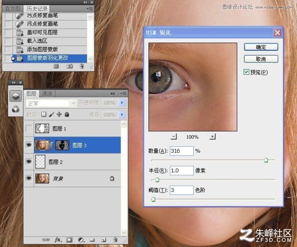Set history brush source for 添加图层蒙版

[x=8, y=49]
